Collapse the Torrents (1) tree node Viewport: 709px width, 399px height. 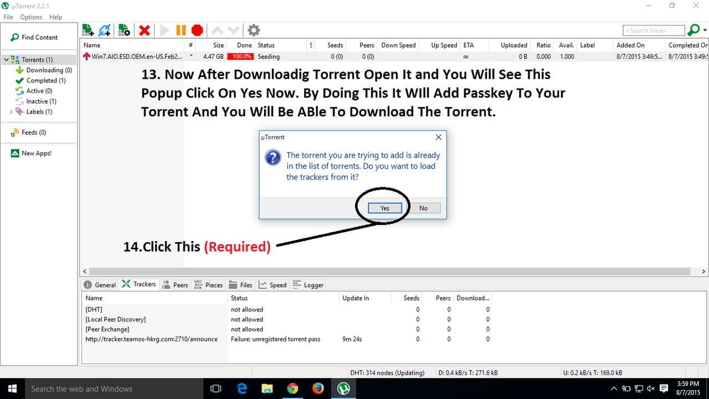[x=6, y=59]
